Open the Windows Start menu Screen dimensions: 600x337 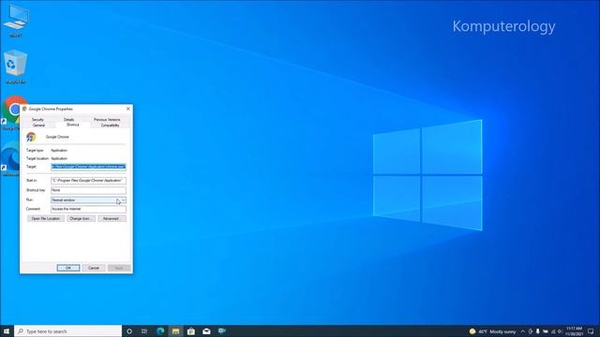tap(7, 330)
